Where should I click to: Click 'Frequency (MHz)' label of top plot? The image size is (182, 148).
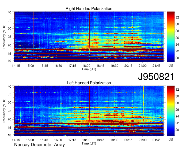(x=4, y=37)
